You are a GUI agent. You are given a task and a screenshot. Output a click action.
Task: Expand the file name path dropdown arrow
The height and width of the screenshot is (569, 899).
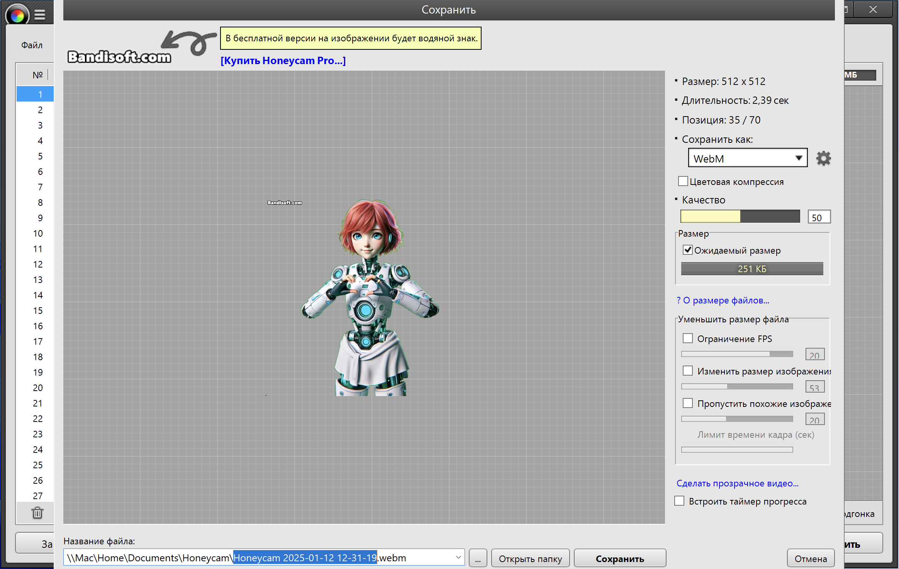(x=458, y=557)
